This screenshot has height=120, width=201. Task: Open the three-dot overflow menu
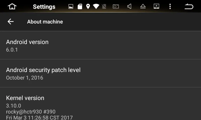pos(170,6)
